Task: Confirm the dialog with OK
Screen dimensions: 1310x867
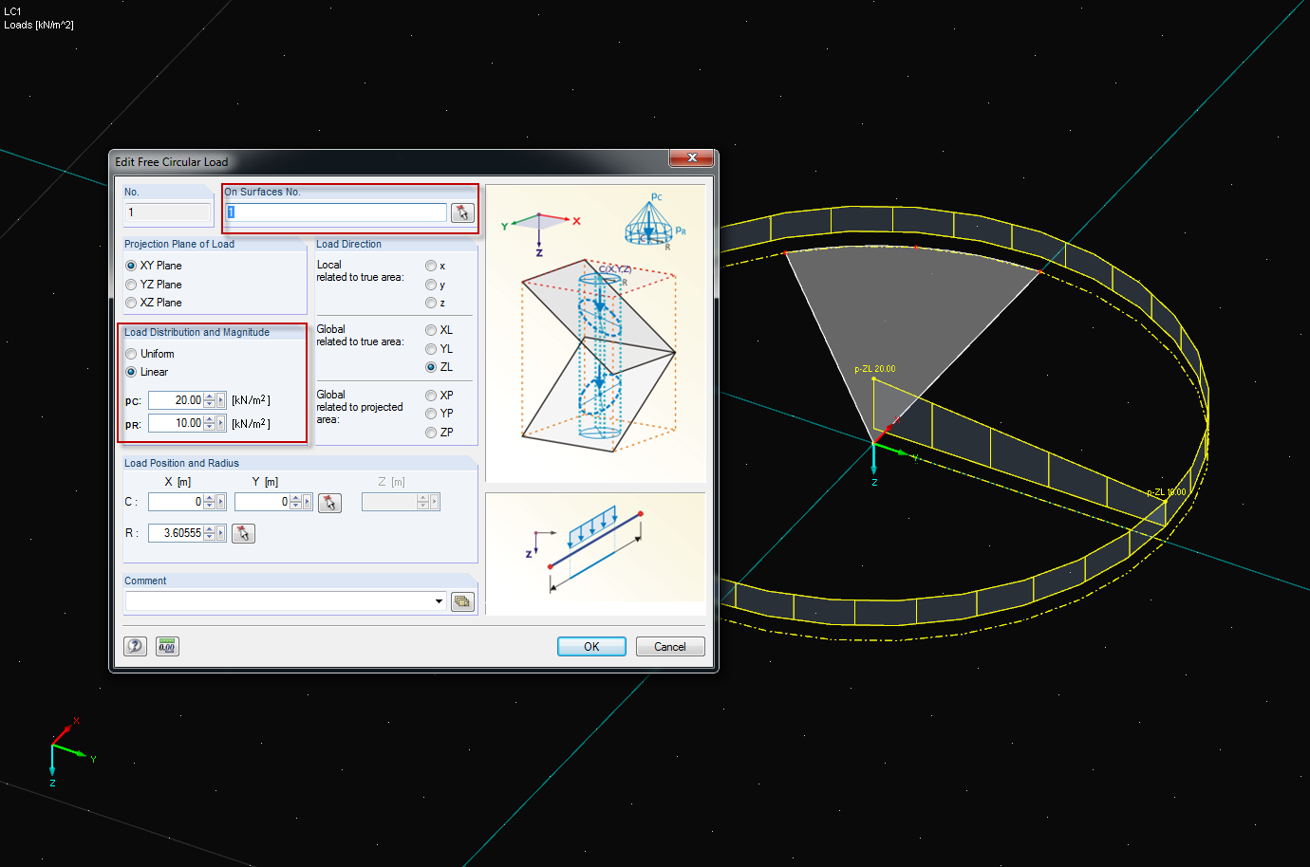Action: point(591,646)
